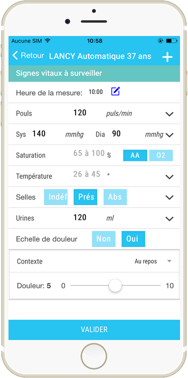Tap the Wi-Fi status icon
The height and width of the screenshot is (378, 188).
pyautogui.click(x=47, y=40)
